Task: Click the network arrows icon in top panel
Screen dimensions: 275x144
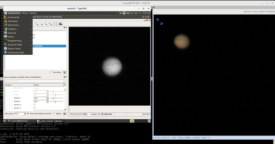Action: (120, 13)
